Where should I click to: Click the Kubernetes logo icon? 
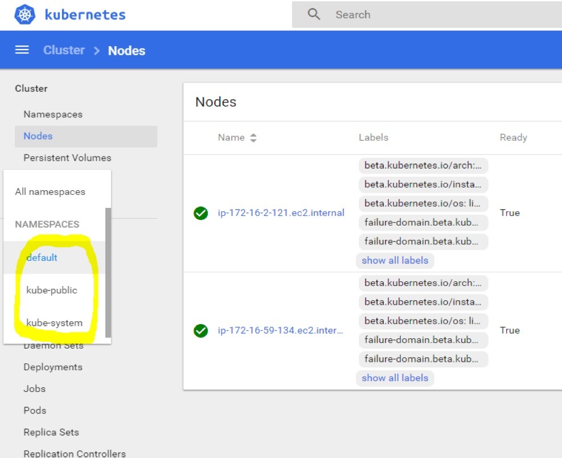[x=24, y=15]
